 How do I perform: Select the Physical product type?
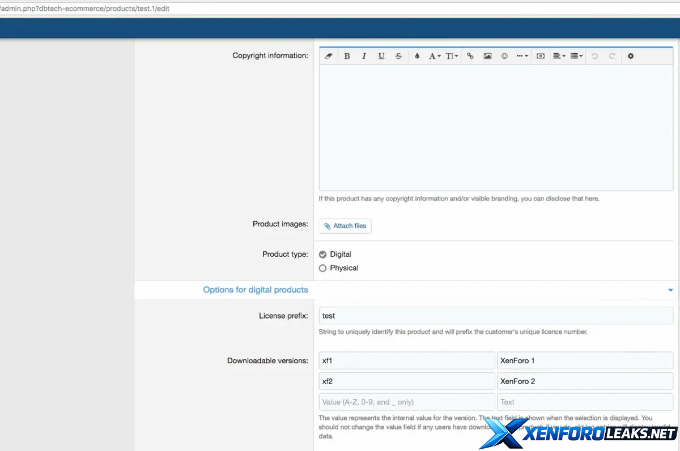coord(323,268)
